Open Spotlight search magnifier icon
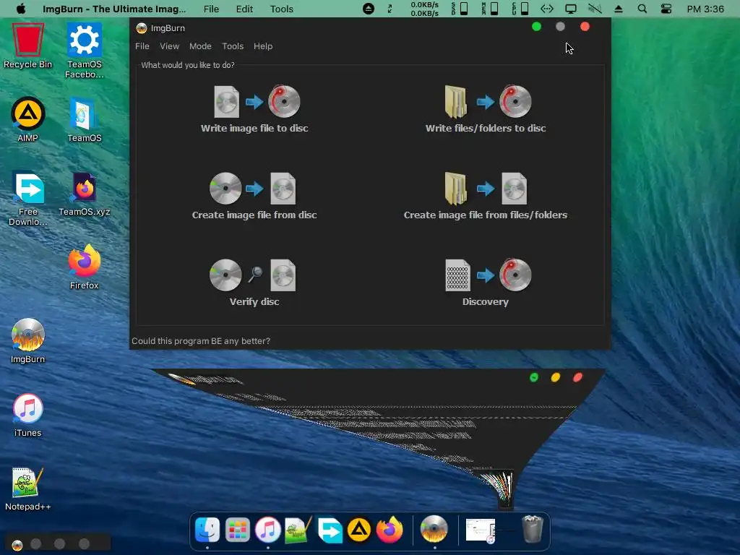740x555 pixels. (642, 9)
